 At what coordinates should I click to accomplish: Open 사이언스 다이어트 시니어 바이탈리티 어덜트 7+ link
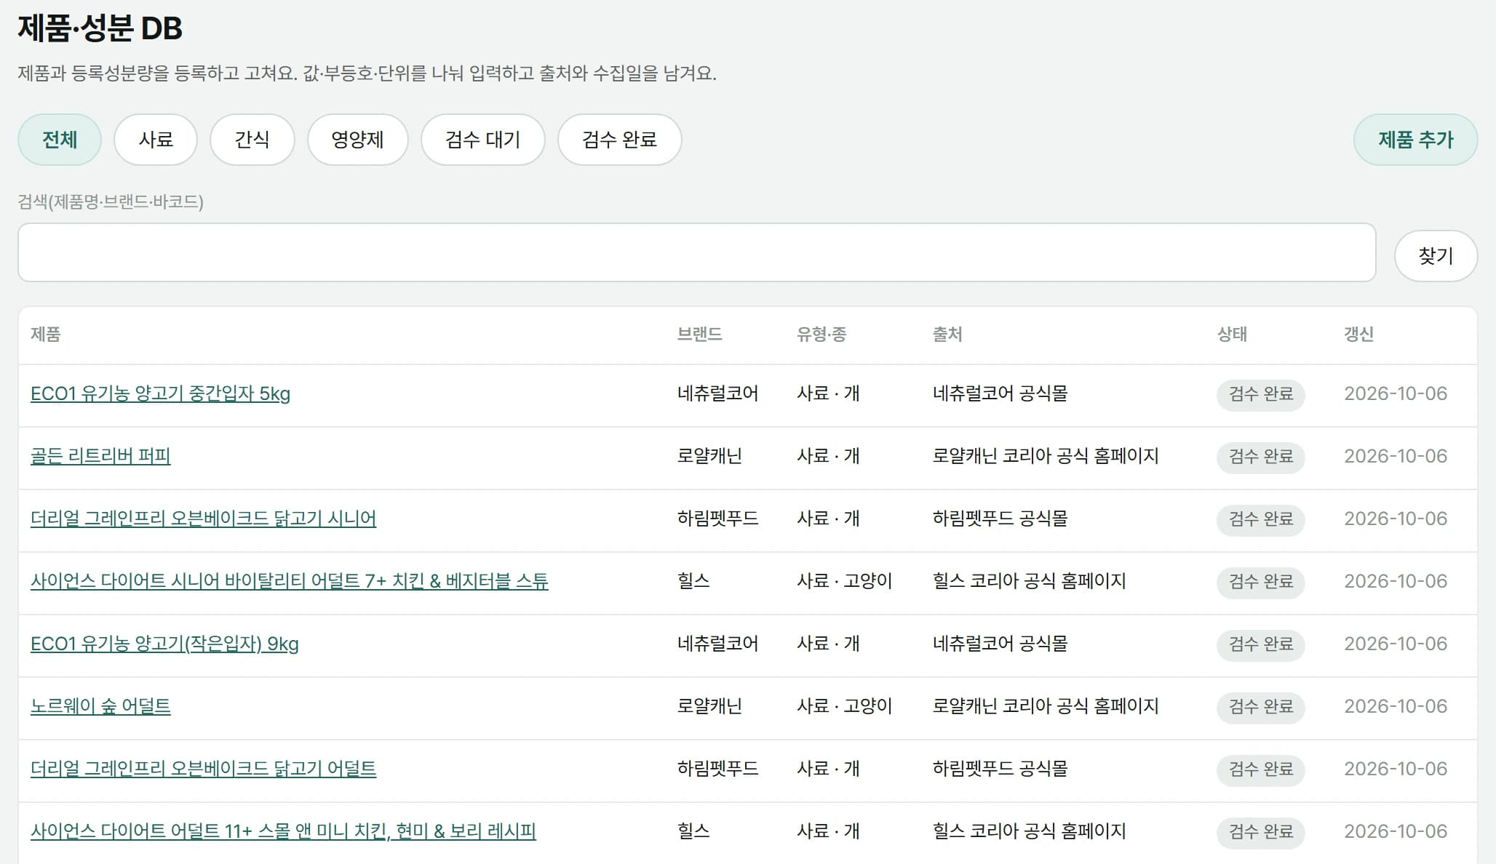pyautogui.click(x=290, y=581)
